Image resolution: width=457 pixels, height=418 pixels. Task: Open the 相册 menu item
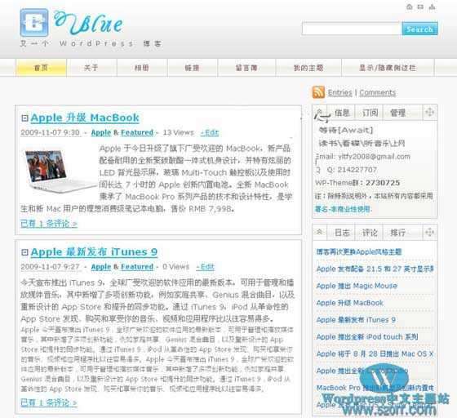142,68
